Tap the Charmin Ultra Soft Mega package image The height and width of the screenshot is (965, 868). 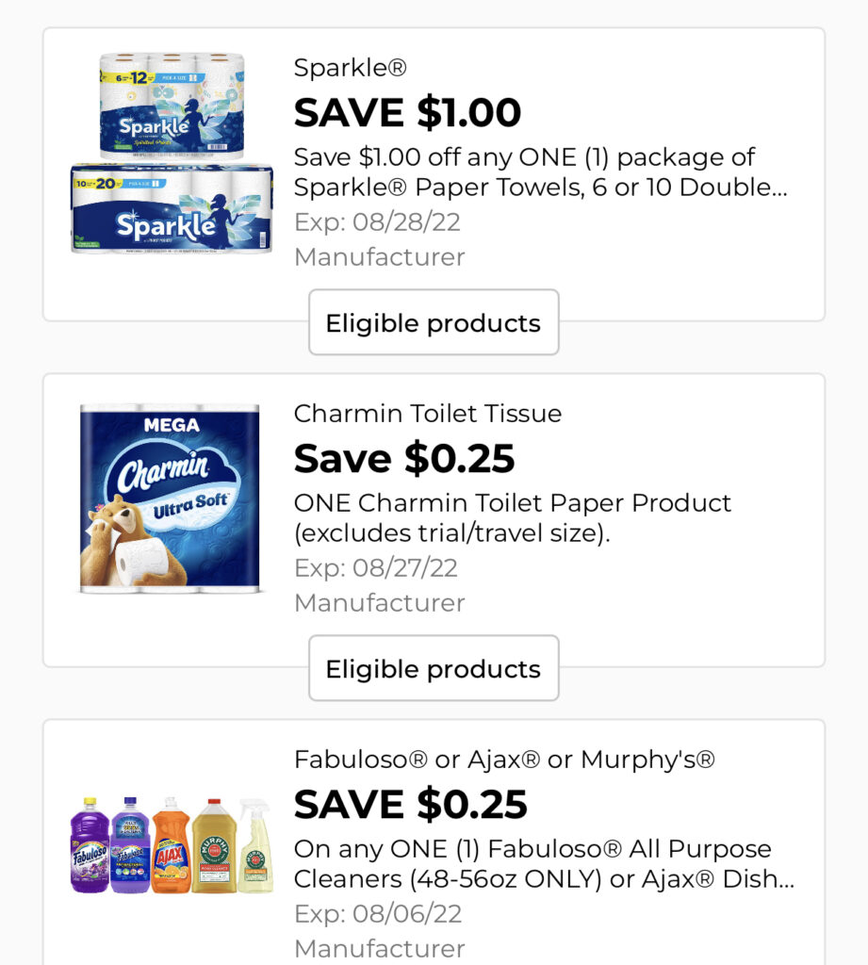coord(170,499)
